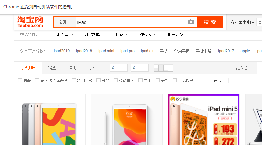Image resolution: width=262 pixels, height=145 pixels.
Task: Click ipad2019 suggestion link
Action: [x=62, y=51]
